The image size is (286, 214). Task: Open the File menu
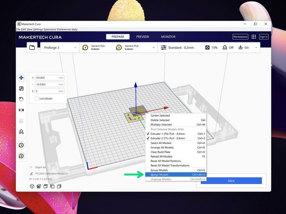coord(18,29)
